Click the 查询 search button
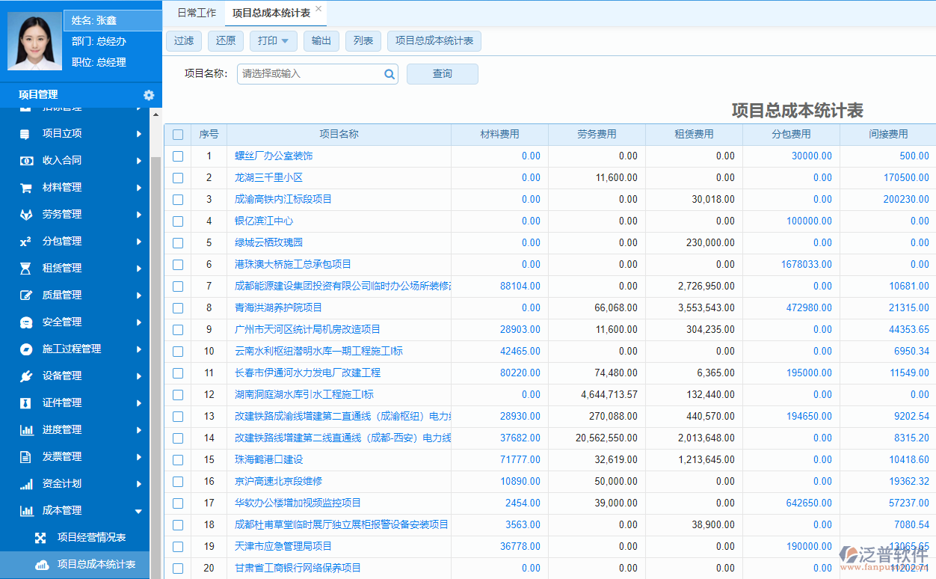The height and width of the screenshot is (579, 936). point(442,73)
